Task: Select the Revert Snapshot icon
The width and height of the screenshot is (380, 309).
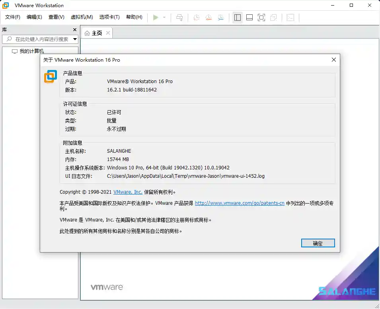Action: tap(208, 17)
